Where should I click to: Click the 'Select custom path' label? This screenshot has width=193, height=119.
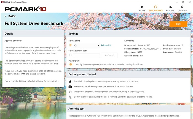[78, 51]
